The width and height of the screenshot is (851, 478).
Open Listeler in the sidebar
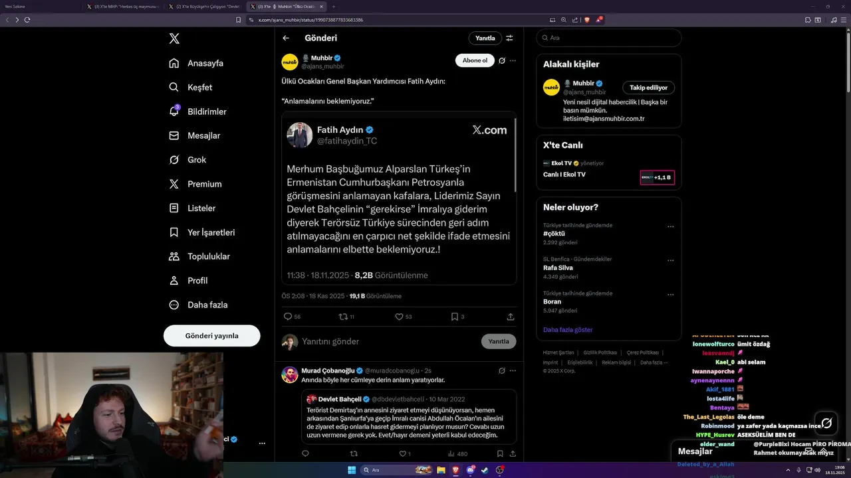192,208
